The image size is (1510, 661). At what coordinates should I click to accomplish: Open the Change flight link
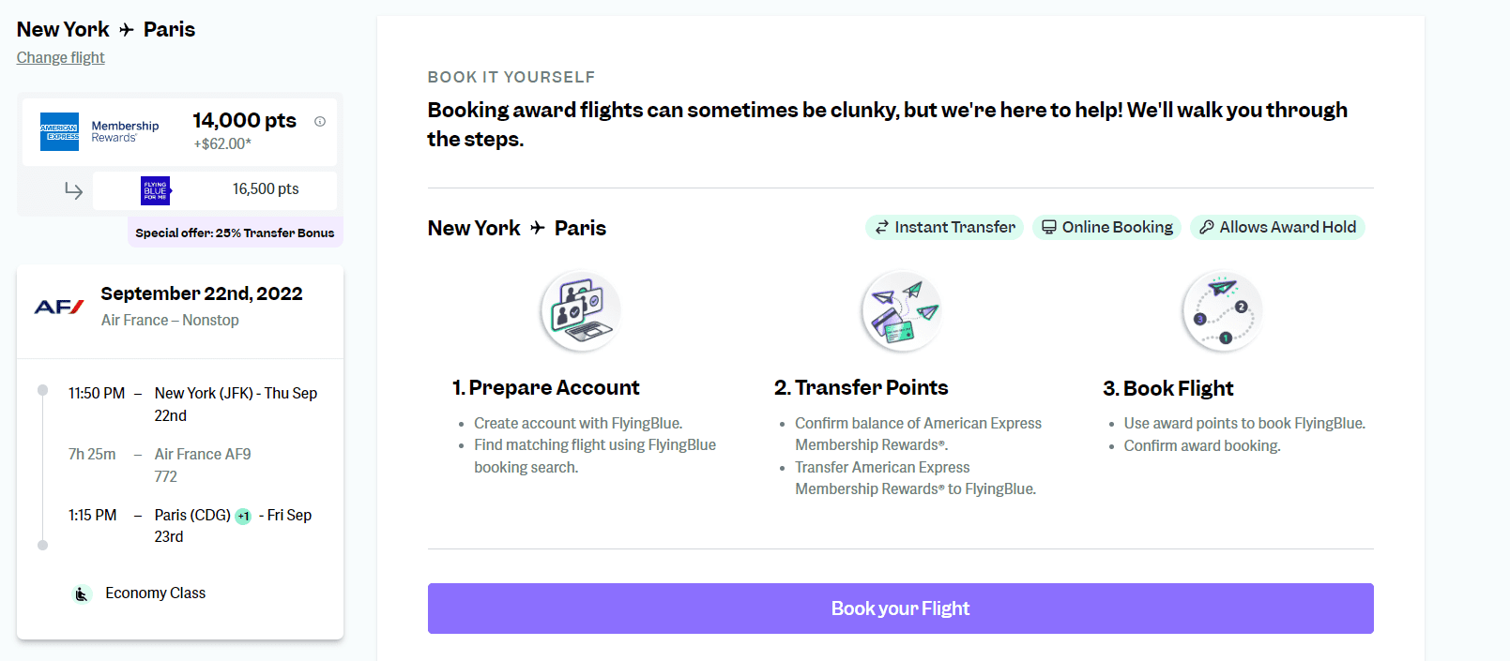coord(60,57)
